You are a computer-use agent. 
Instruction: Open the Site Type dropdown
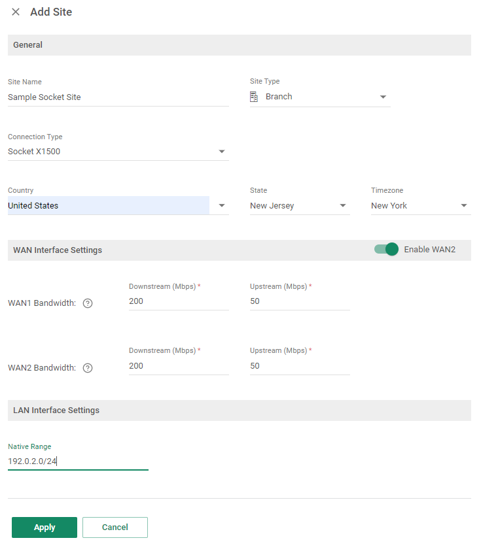pyautogui.click(x=383, y=96)
